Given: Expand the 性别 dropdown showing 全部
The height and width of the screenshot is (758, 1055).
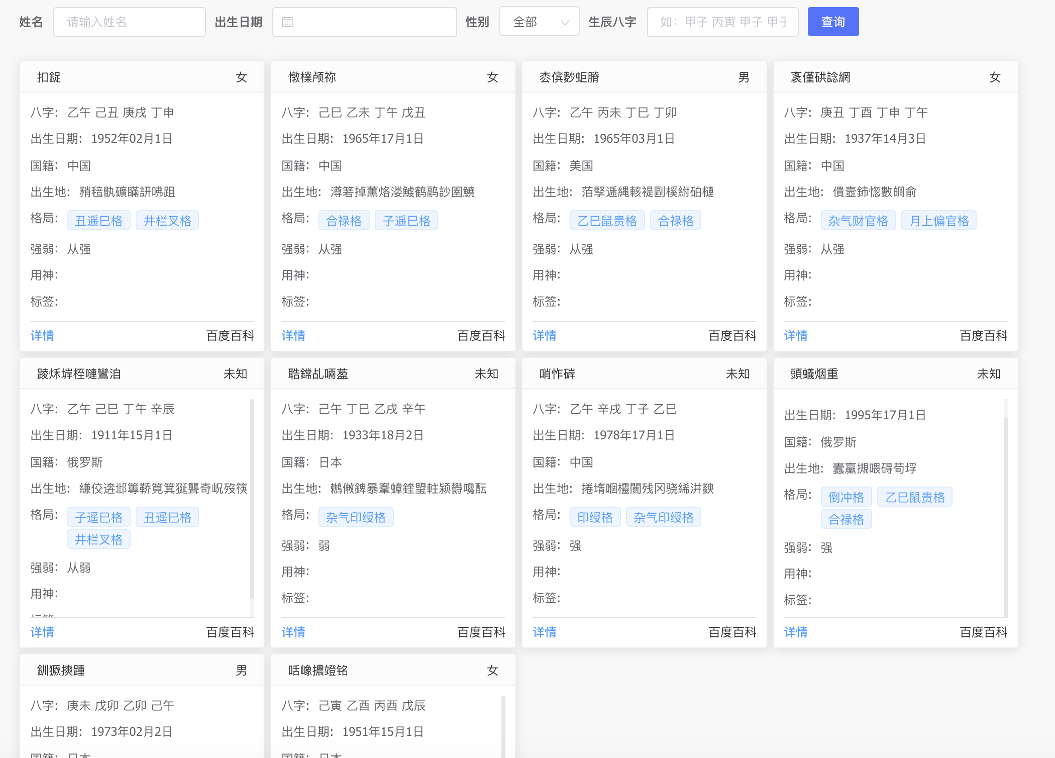Looking at the screenshot, I should [x=533, y=22].
